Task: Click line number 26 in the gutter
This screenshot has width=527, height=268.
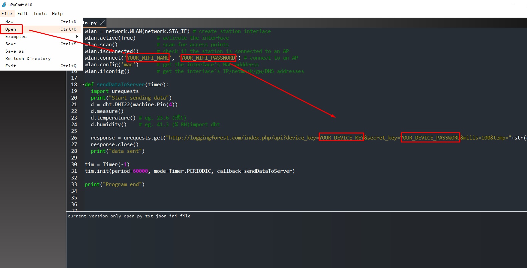Action: 74,138
